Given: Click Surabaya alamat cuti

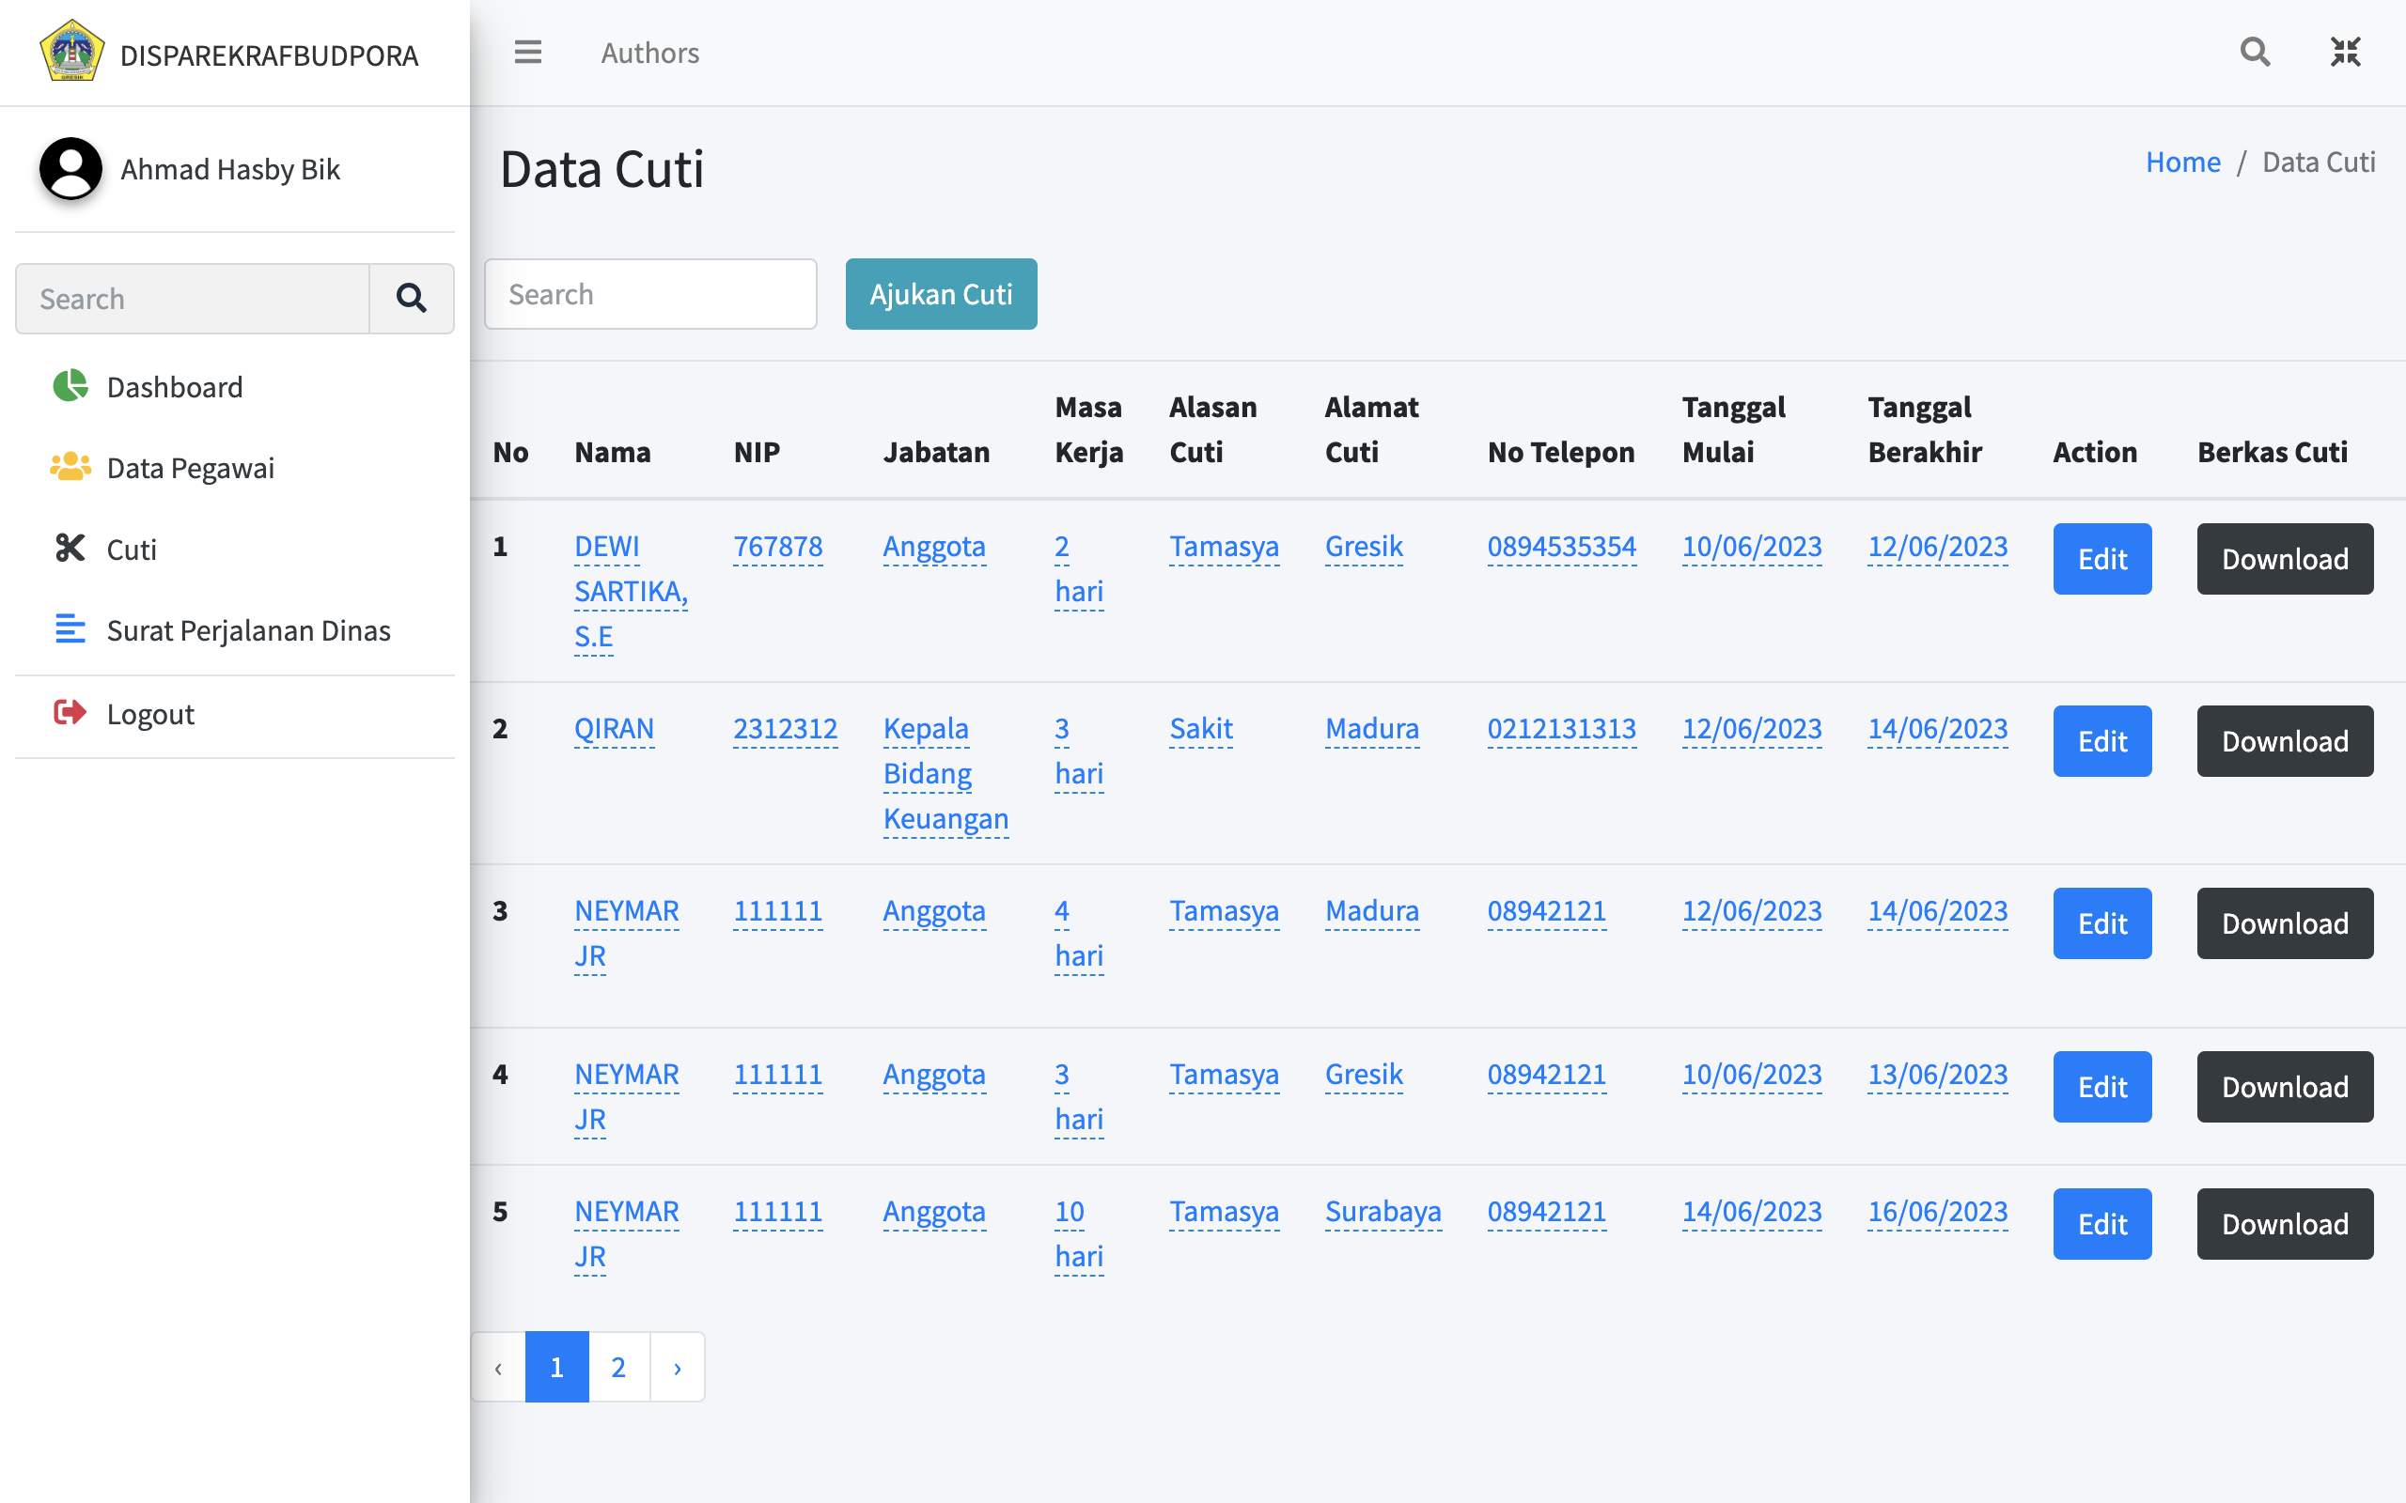Looking at the screenshot, I should pos(1383,1212).
